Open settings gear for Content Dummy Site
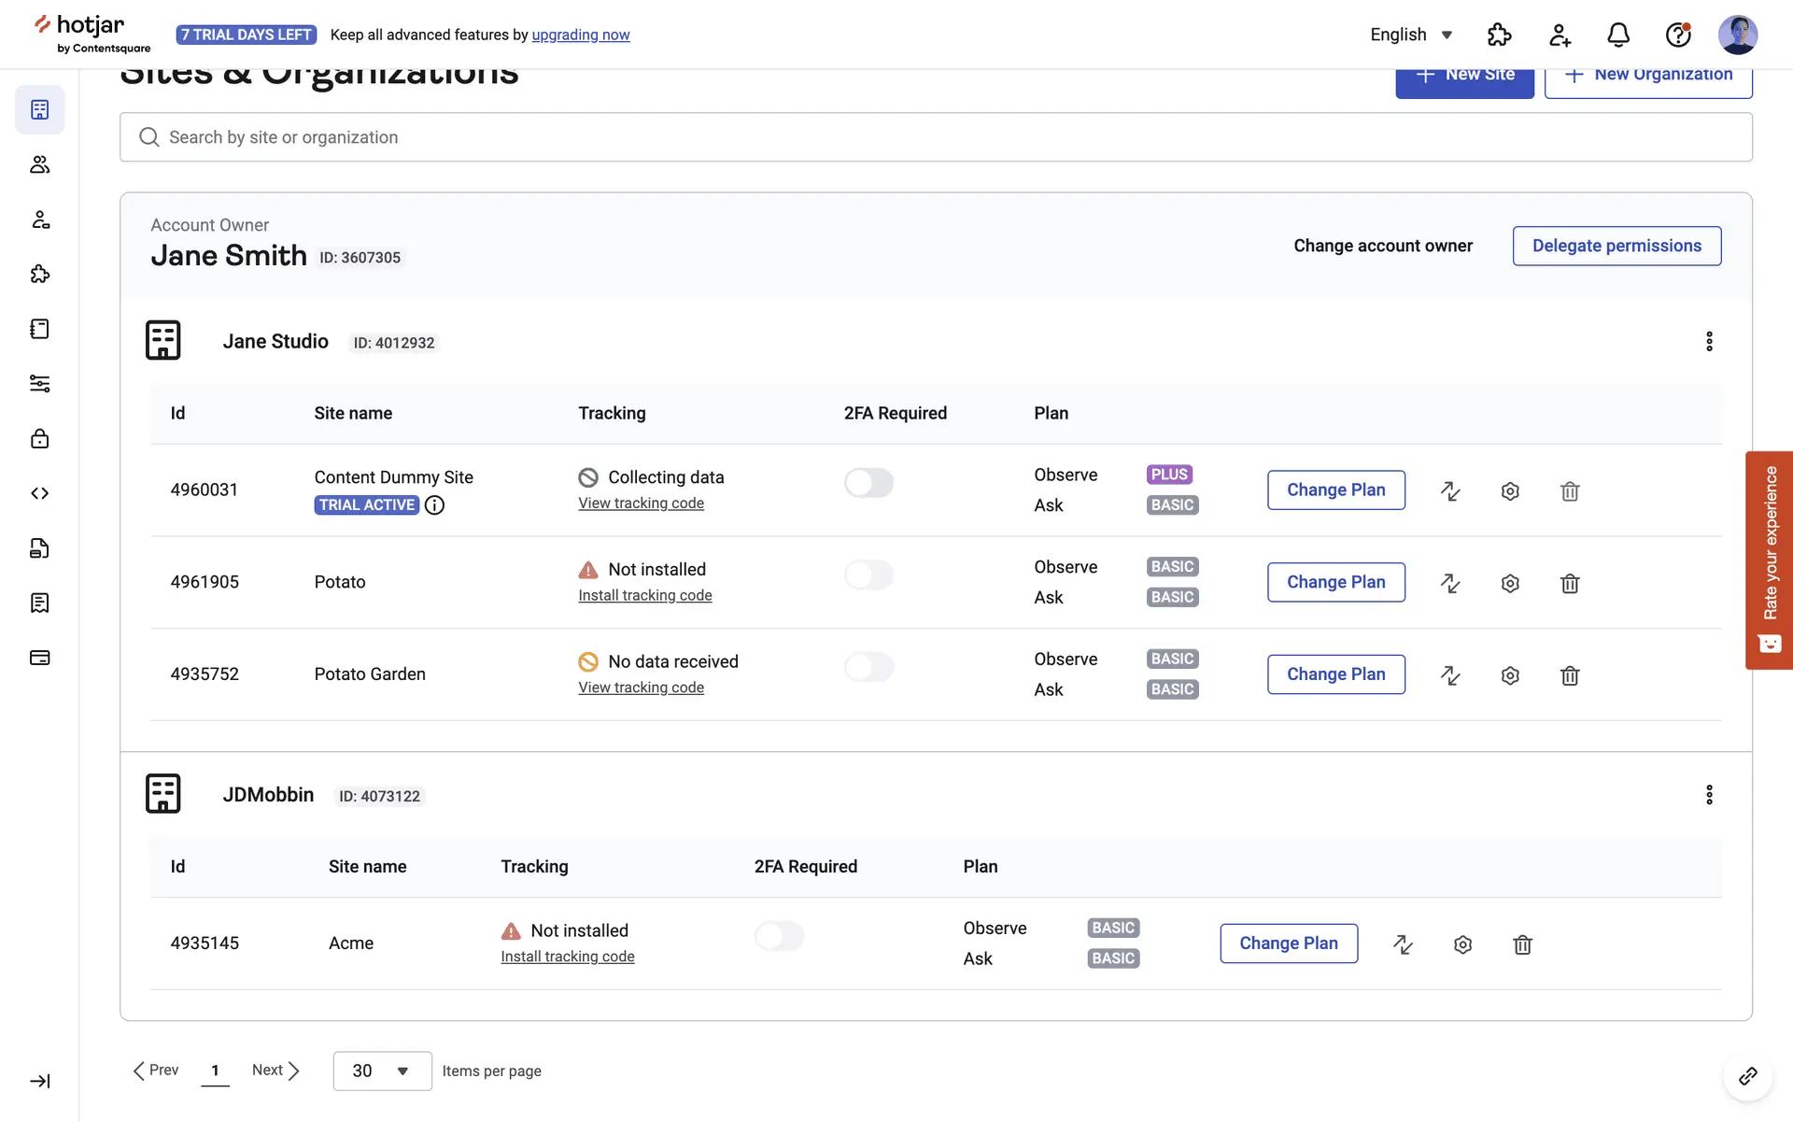 [1510, 490]
